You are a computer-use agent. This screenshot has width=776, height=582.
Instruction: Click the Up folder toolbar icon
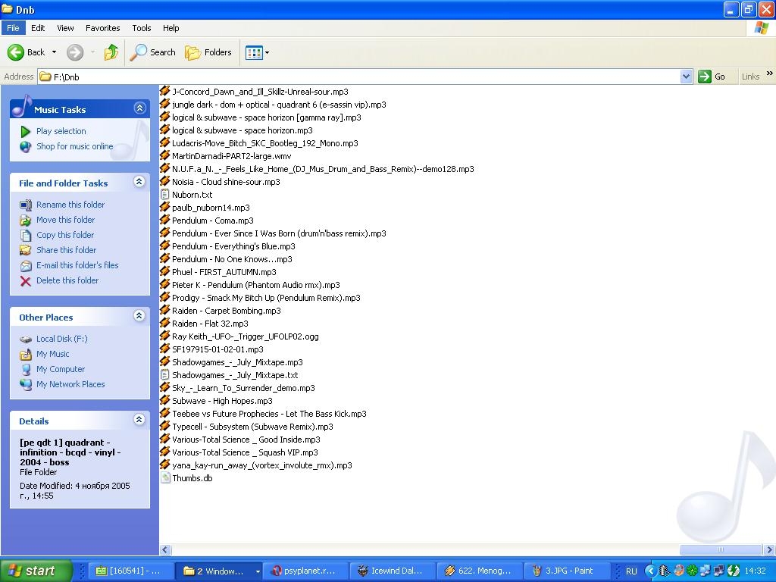click(111, 52)
